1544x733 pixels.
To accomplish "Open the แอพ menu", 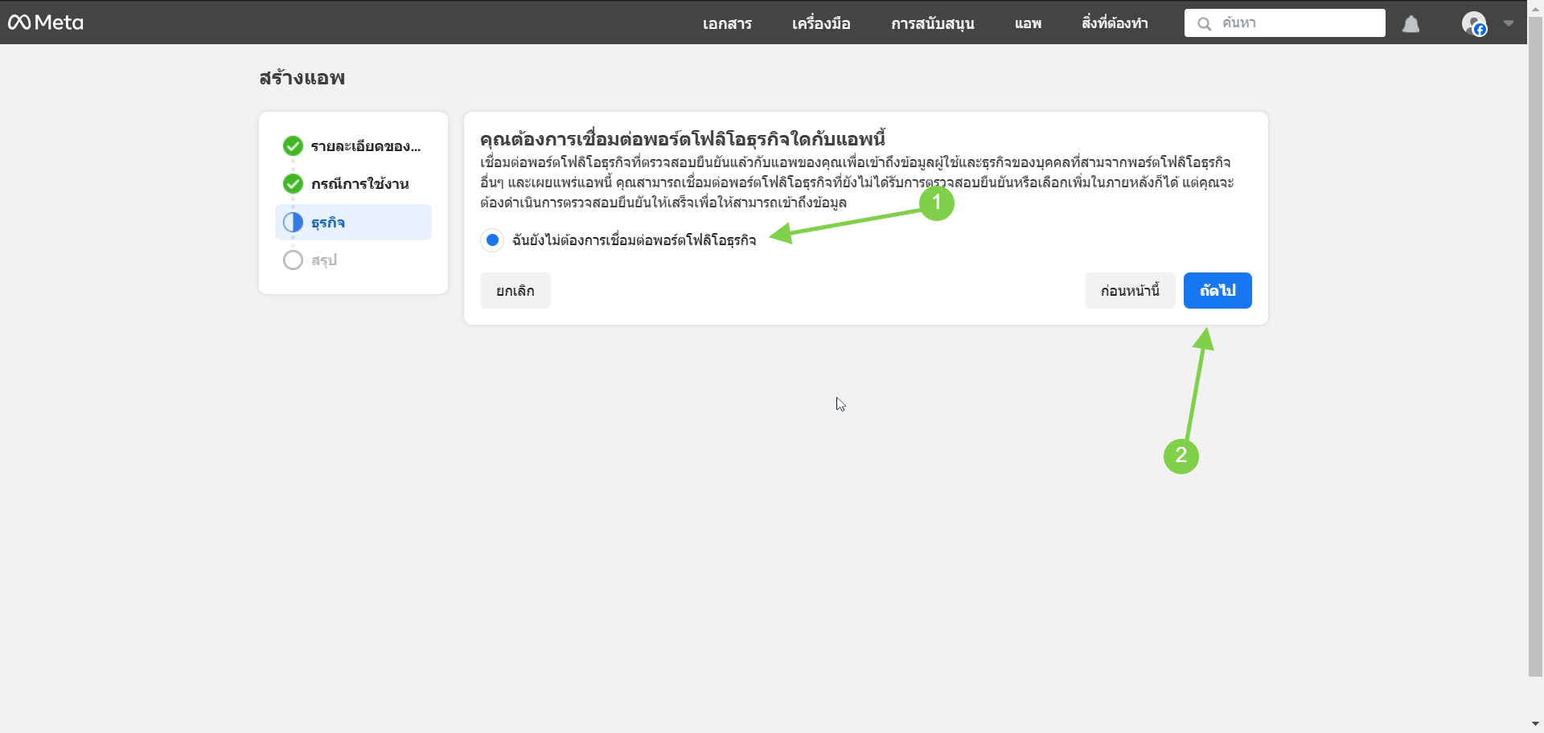I will click(x=1028, y=23).
